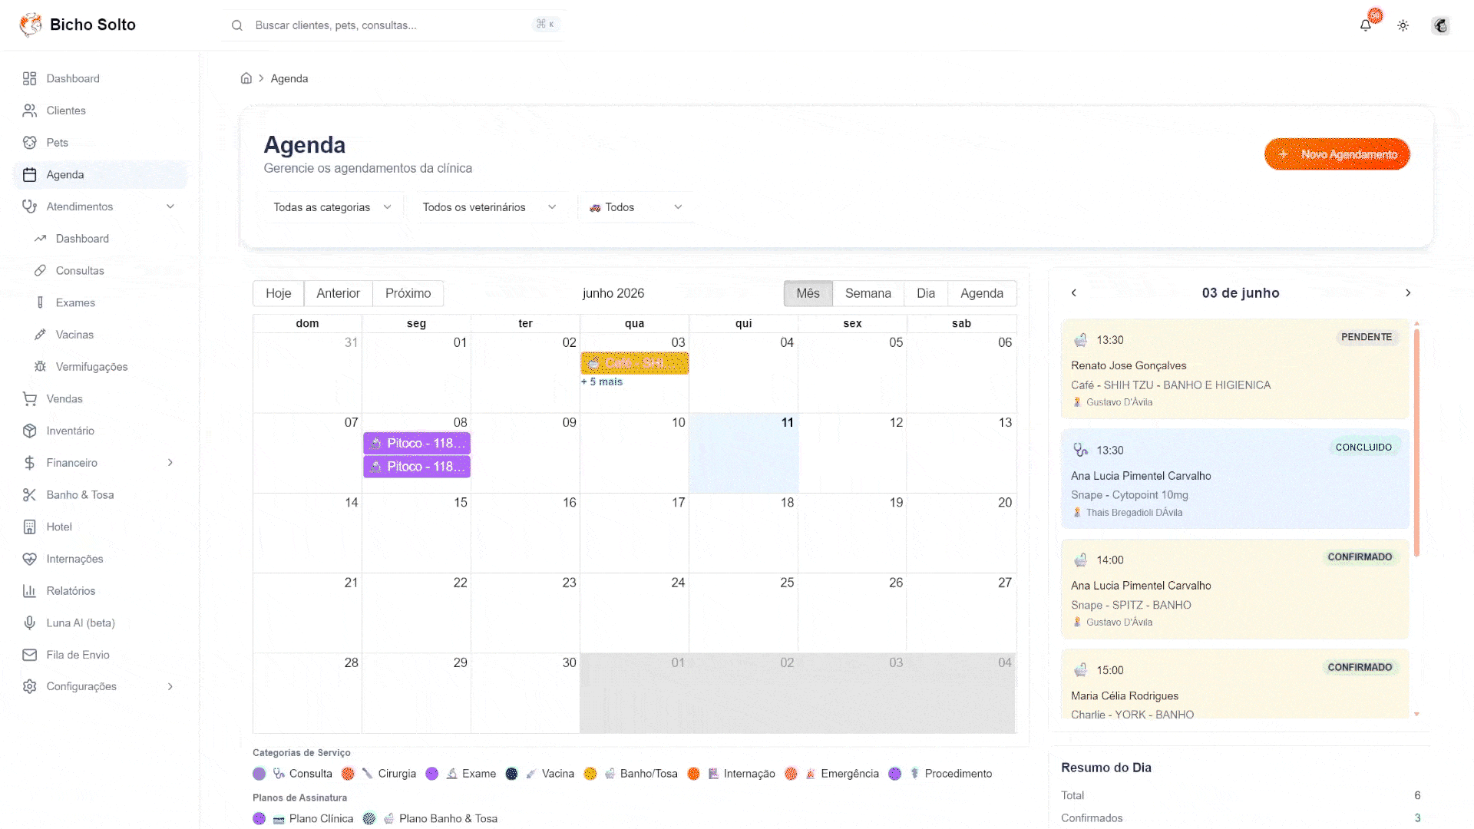Click the Novo Agendamento button
Screen dimensions: 1474x829
[x=1337, y=154]
